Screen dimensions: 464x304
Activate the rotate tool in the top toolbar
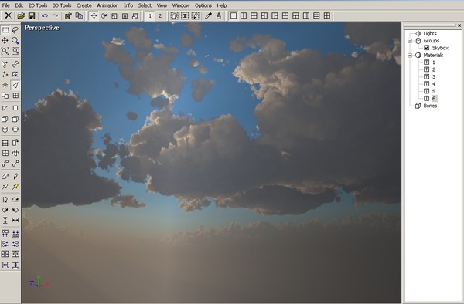(x=104, y=15)
